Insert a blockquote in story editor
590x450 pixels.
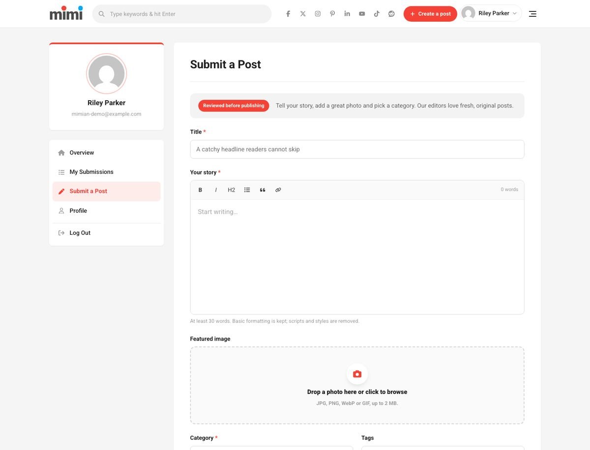(263, 190)
